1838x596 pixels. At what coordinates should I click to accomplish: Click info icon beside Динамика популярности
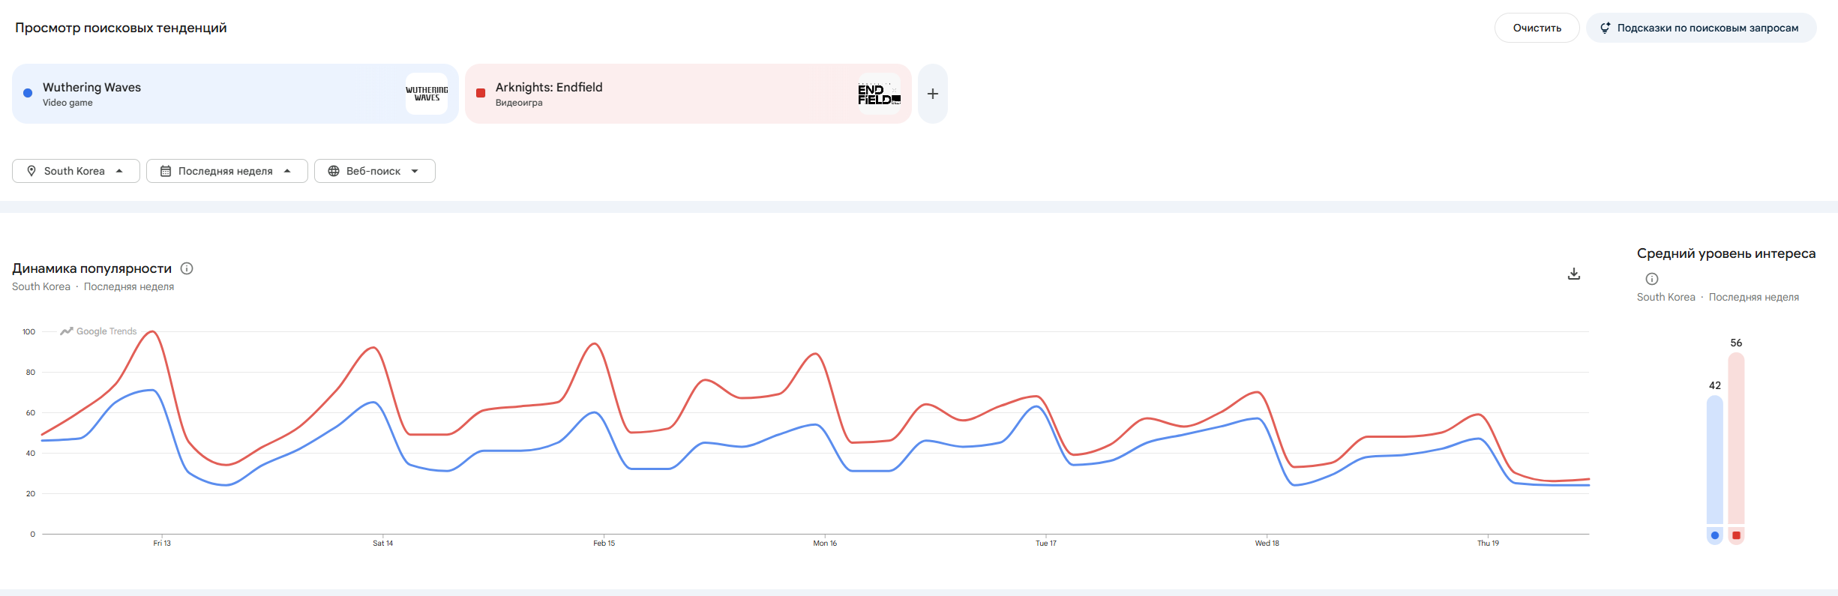(x=187, y=268)
